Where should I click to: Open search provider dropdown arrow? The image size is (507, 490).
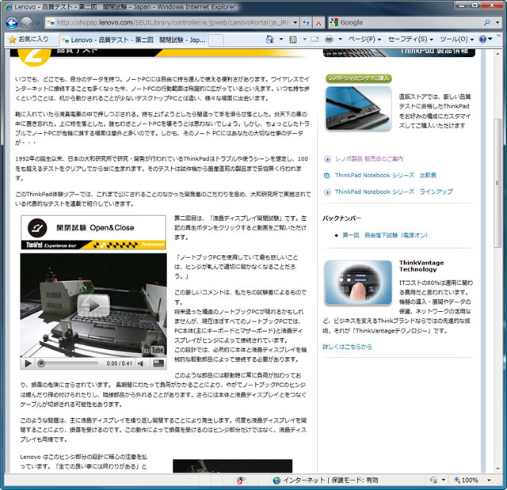click(497, 23)
